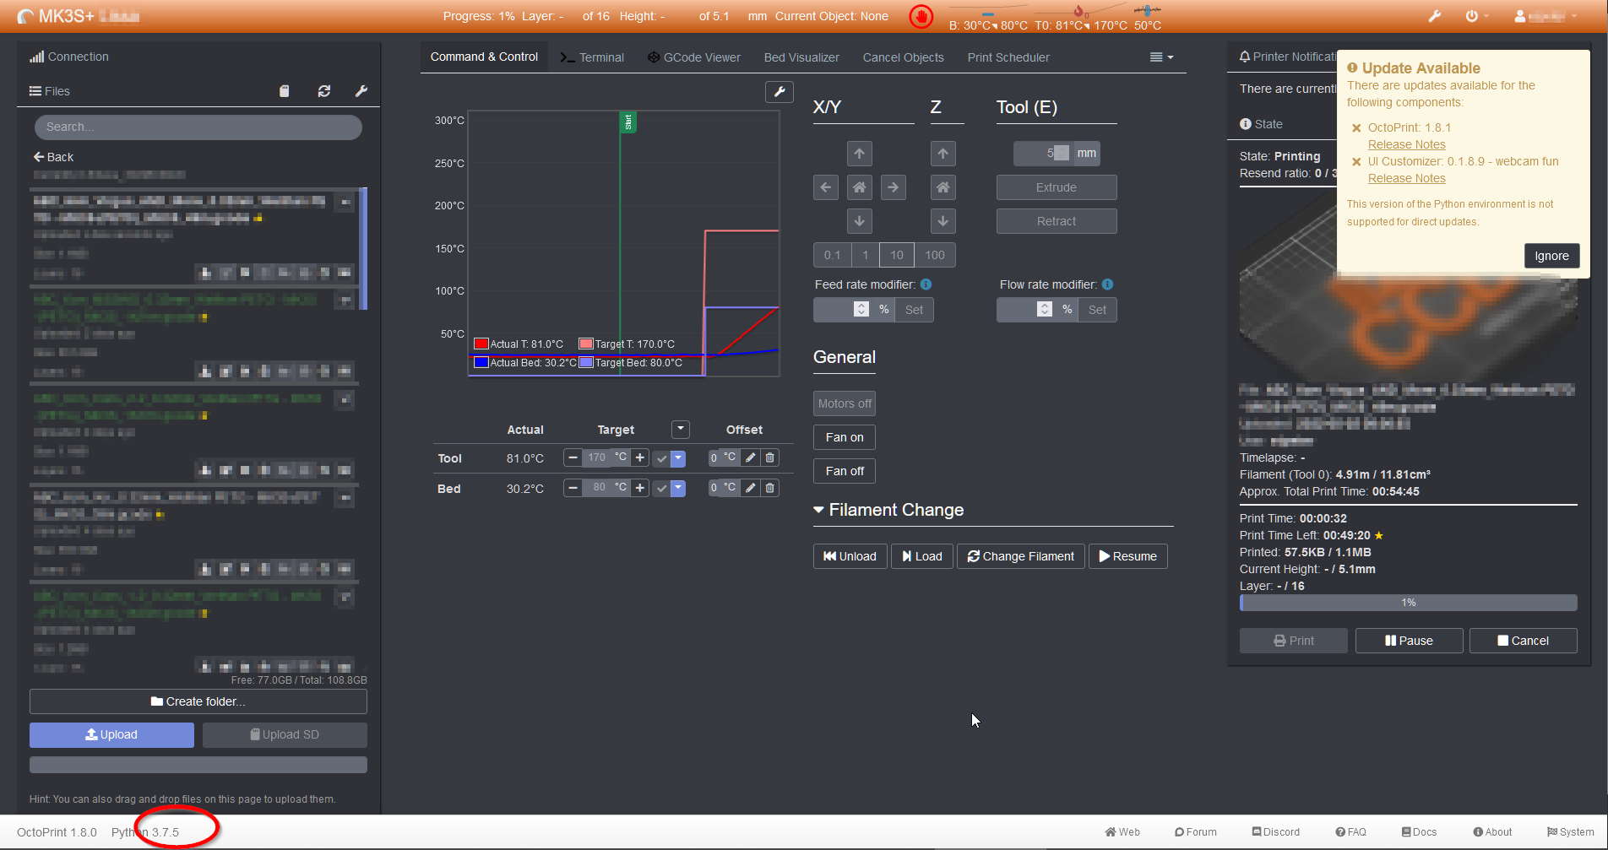Go to Print Scheduler tab
This screenshot has width=1608, height=850.
coord(1008,57)
